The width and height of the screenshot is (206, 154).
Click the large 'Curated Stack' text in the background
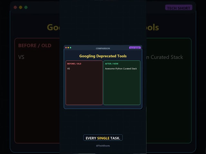[x=167, y=57]
